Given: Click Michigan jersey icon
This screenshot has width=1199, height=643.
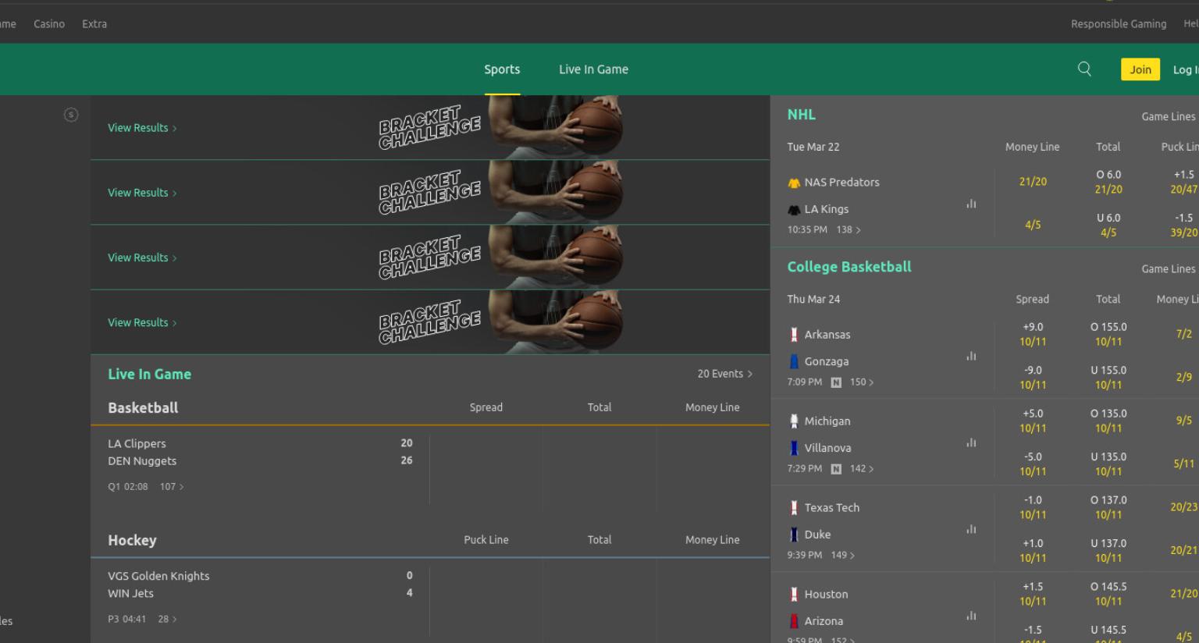Looking at the screenshot, I should coord(794,421).
